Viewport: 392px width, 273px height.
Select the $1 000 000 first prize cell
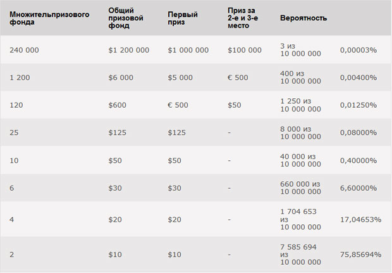[x=188, y=50]
